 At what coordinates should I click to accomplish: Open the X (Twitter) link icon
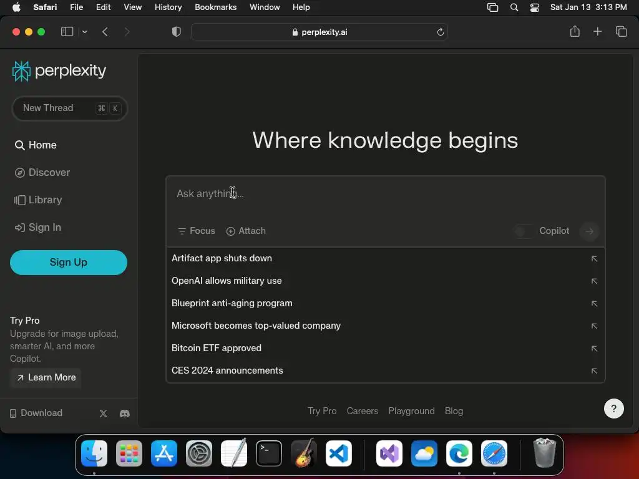[104, 414]
